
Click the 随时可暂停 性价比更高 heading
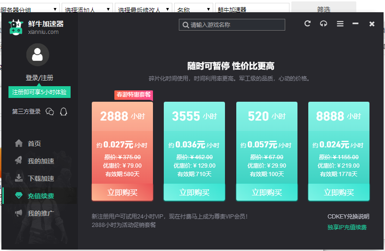point(231,66)
